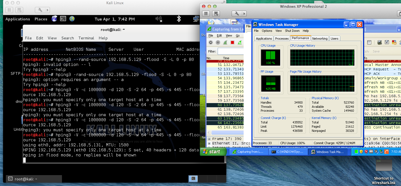Click green CPU tray icon in XP
The height and width of the screenshot is (186, 401).
pos(356,152)
